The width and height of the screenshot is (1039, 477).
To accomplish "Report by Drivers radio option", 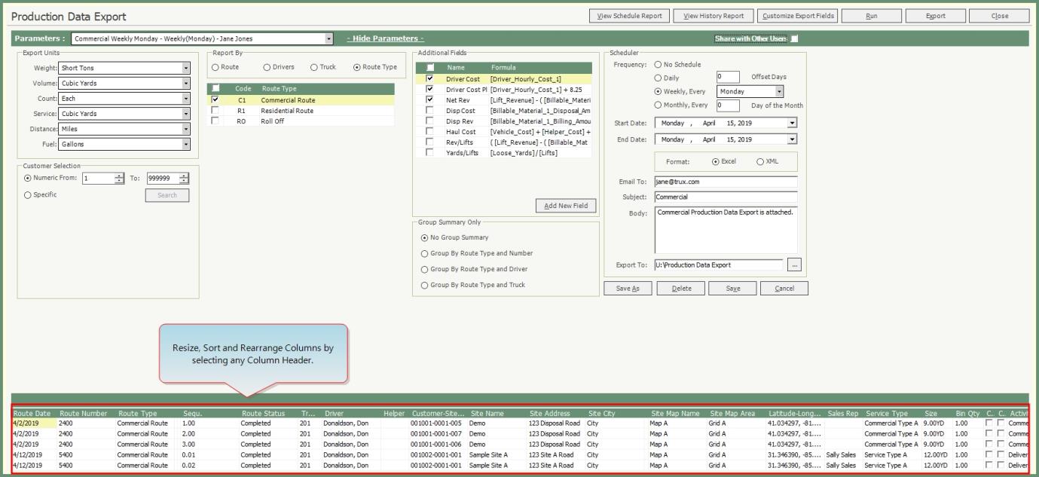I will pos(267,67).
